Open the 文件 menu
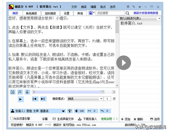 [x=74, y=7]
